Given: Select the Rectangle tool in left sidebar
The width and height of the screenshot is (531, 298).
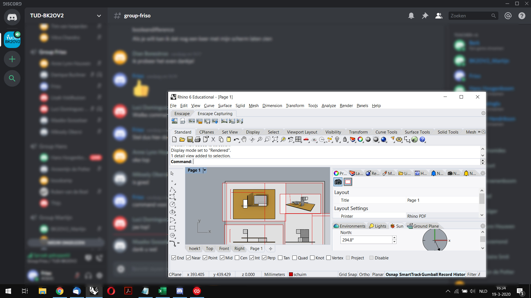Looking at the screenshot, I should click(173, 228).
